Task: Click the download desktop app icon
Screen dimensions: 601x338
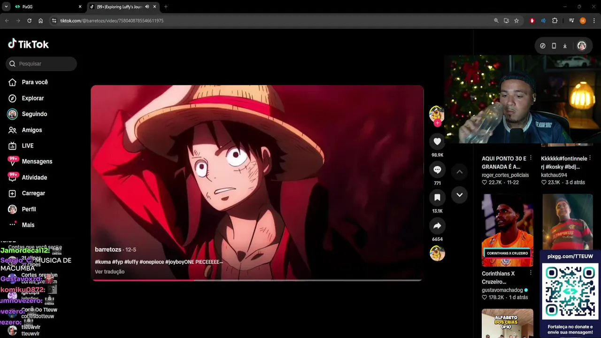Action: (x=565, y=46)
